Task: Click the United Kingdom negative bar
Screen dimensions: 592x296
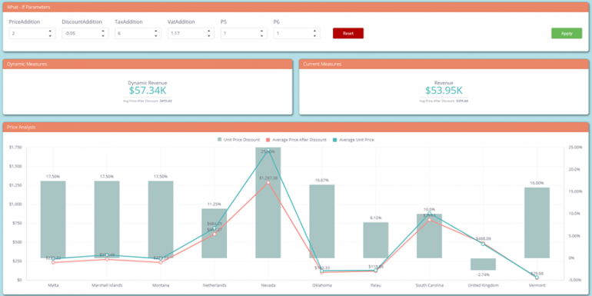Action: click(x=483, y=264)
